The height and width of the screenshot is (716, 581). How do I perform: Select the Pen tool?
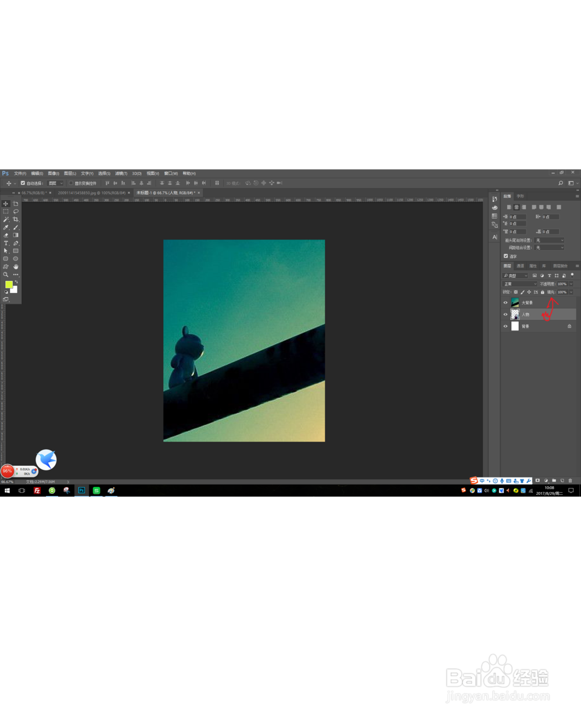pos(16,243)
